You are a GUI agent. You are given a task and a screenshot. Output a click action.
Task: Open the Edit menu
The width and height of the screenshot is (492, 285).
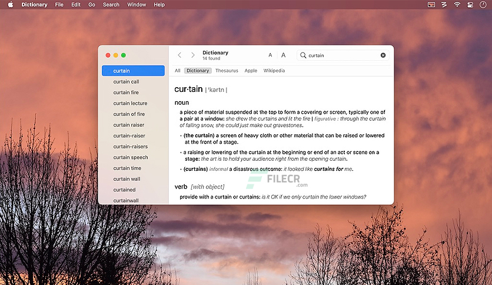75,4
